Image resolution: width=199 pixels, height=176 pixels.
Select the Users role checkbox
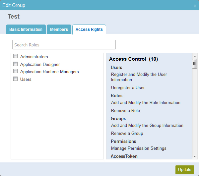(x=15, y=79)
